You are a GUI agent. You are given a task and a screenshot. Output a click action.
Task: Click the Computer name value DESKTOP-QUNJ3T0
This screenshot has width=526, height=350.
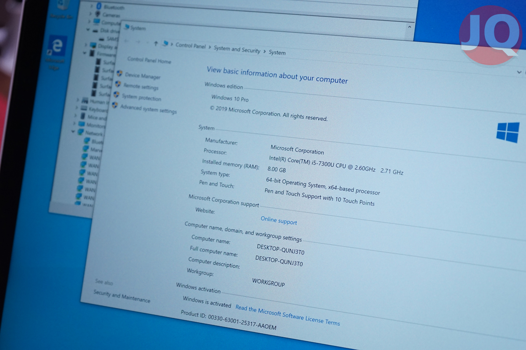point(281,248)
